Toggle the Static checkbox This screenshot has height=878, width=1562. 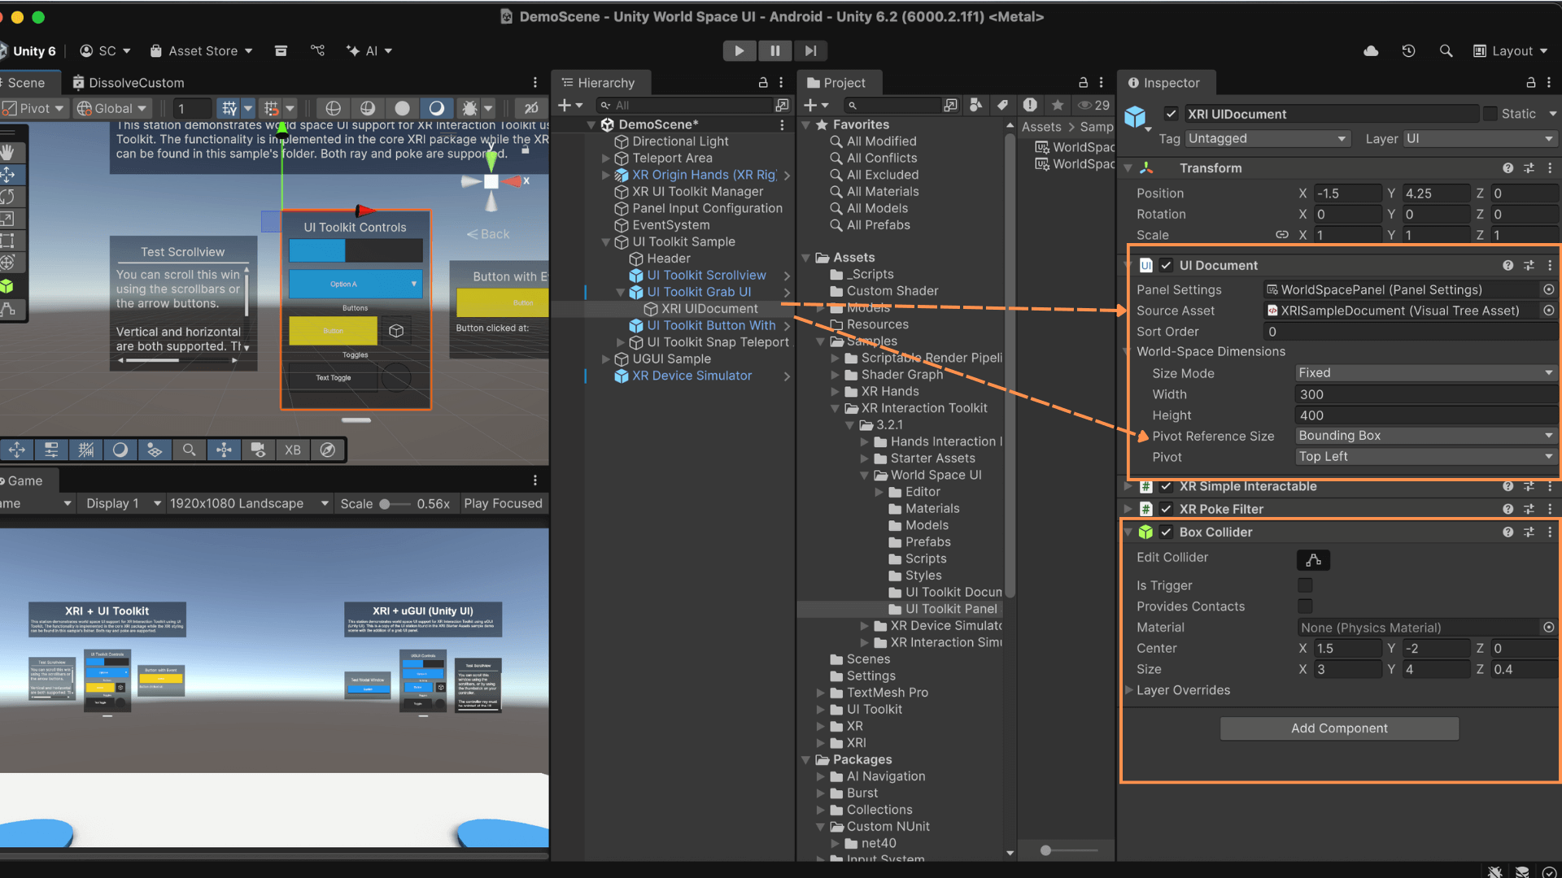(x=1490, y=114)
